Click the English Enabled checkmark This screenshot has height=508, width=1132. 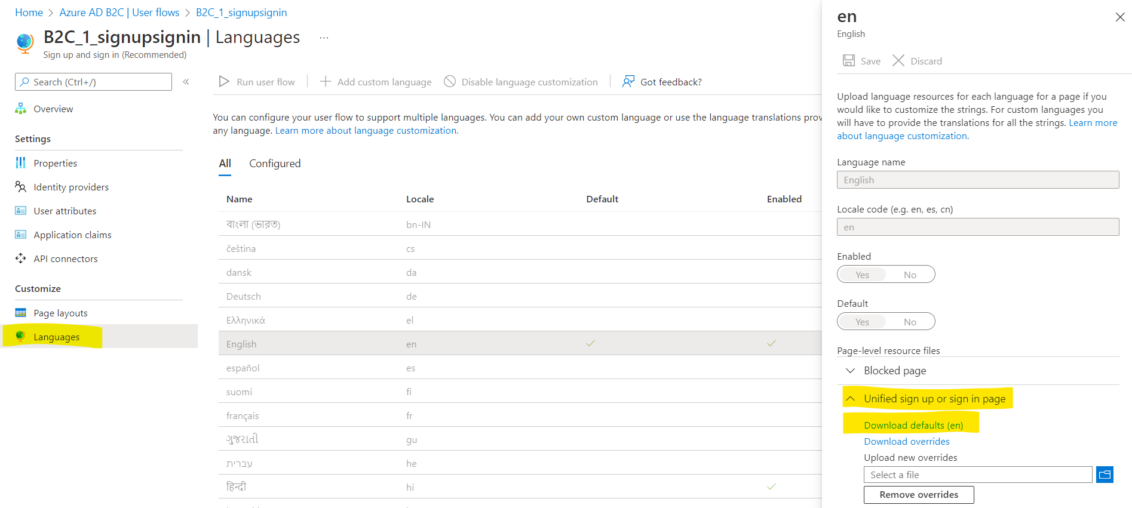[772, 343]
